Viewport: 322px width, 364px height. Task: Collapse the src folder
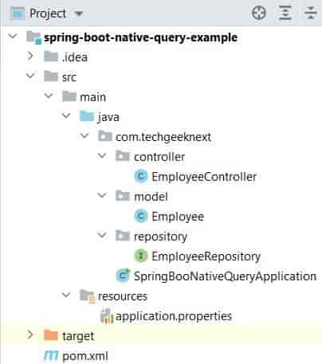click(30, 76)
